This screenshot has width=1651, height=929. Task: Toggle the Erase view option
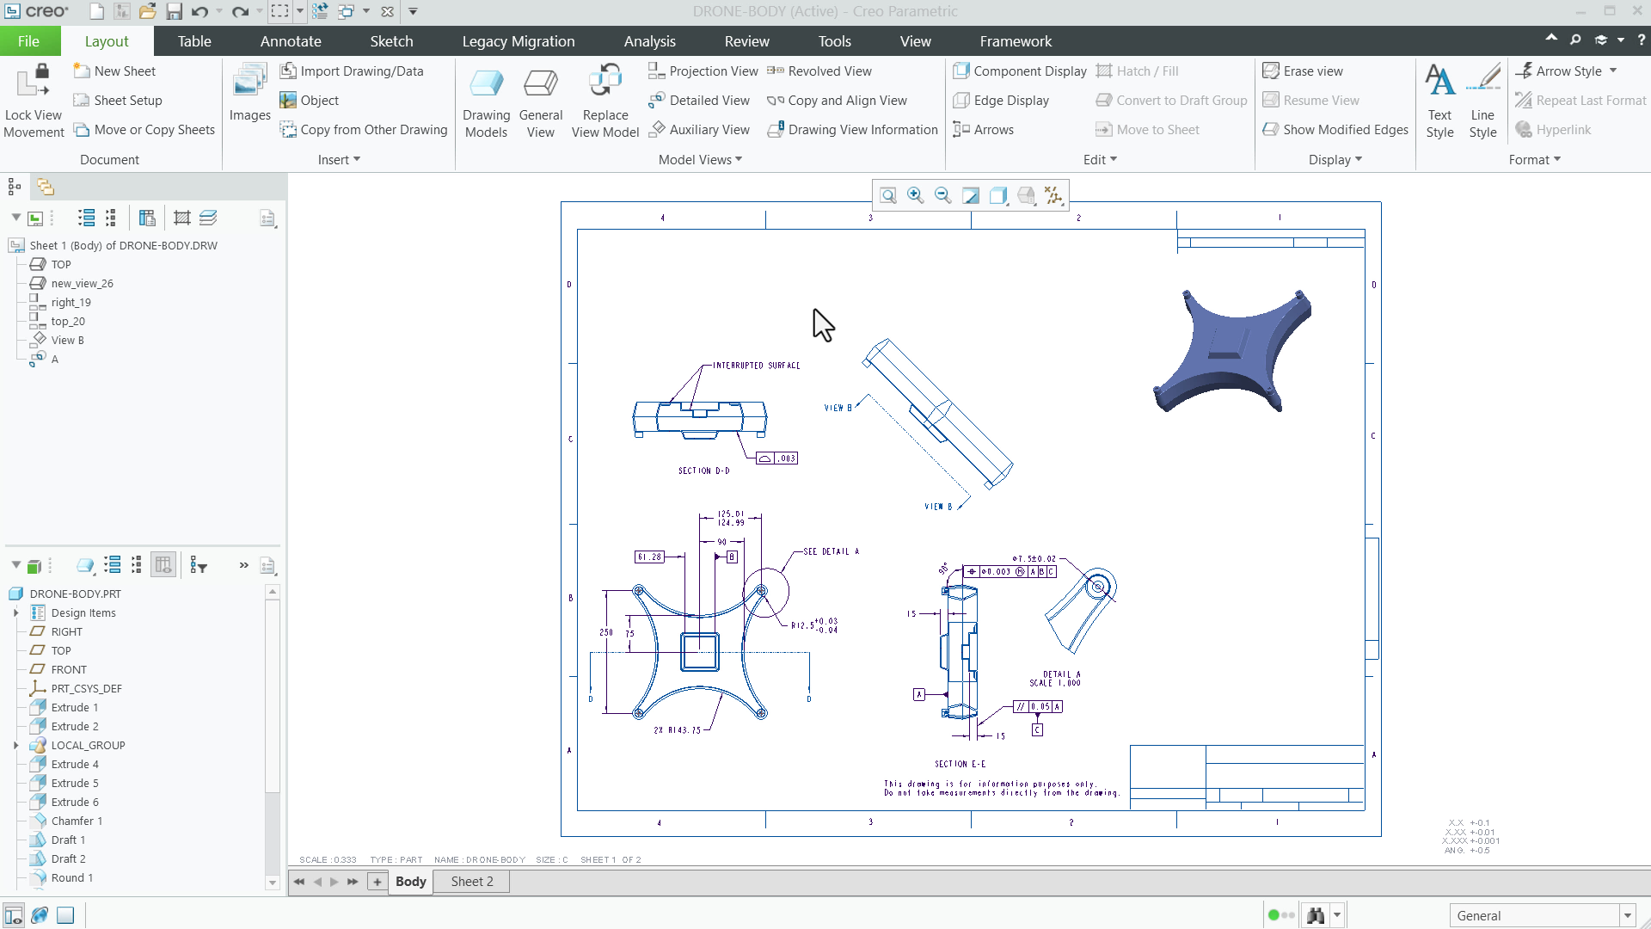click(x=1302, y=71)
